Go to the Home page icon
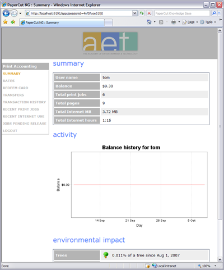 149,22
